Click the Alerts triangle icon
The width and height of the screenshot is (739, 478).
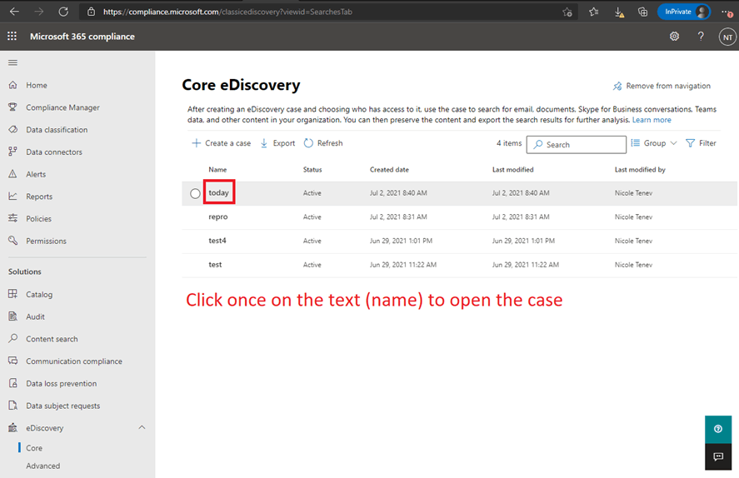click(12, 174)
